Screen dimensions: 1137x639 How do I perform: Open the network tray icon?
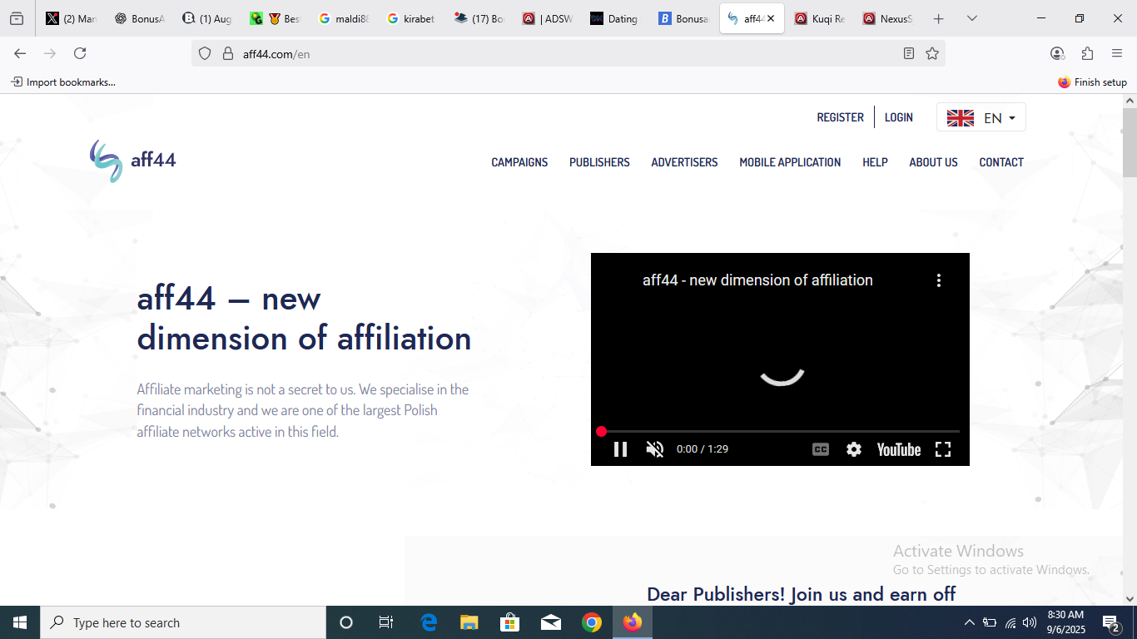pyautogui.click(x=1010, y=622)
